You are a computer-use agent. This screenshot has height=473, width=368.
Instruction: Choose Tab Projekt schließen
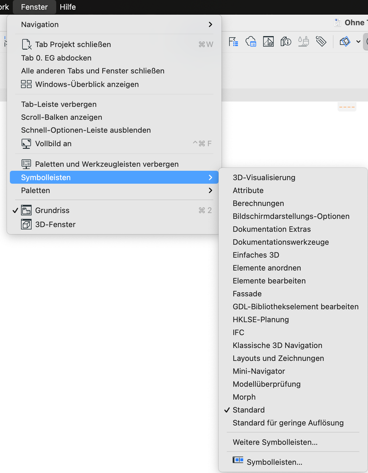[73, 45]
